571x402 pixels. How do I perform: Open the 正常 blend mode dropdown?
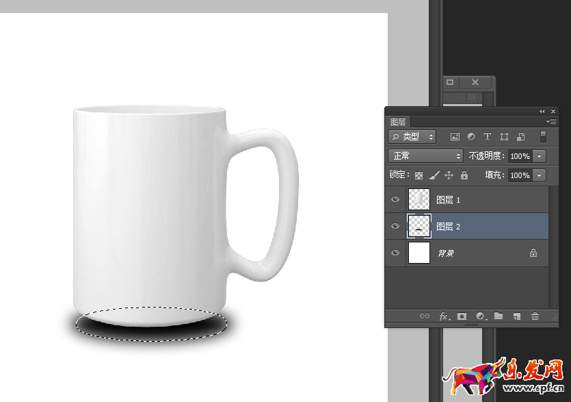(x=425, y=156)
